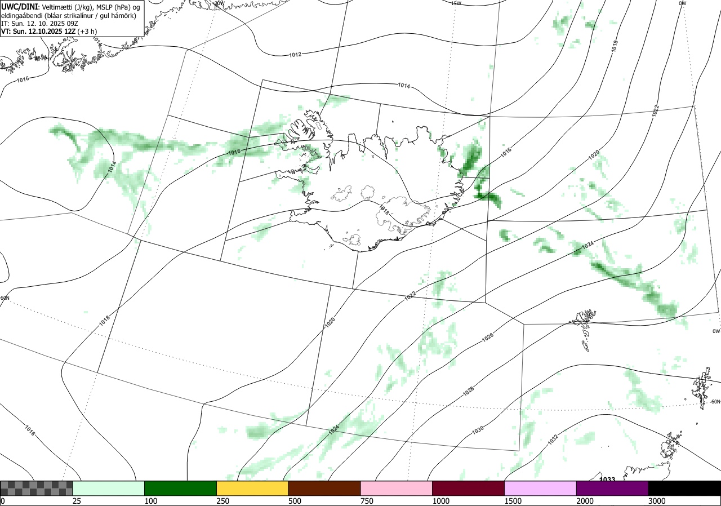Click the legend tick label 750
Viewport: 721px width, 506px height.
(367, 501)
